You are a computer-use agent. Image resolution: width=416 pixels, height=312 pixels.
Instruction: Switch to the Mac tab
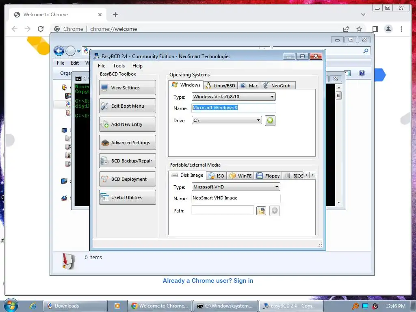[x=249, y=85]
